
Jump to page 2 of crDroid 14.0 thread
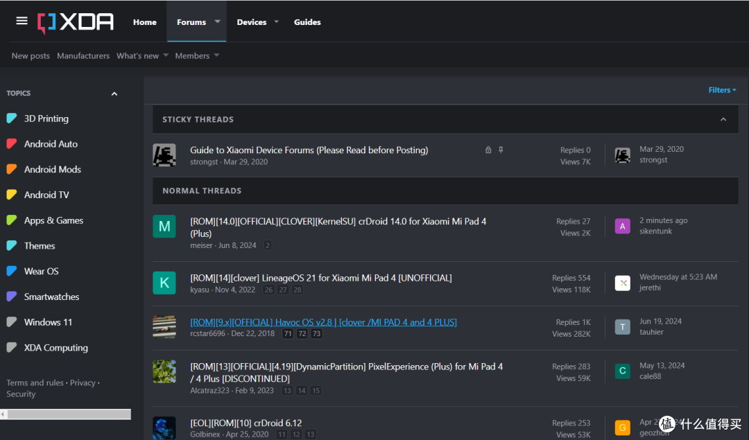[268, 245]
